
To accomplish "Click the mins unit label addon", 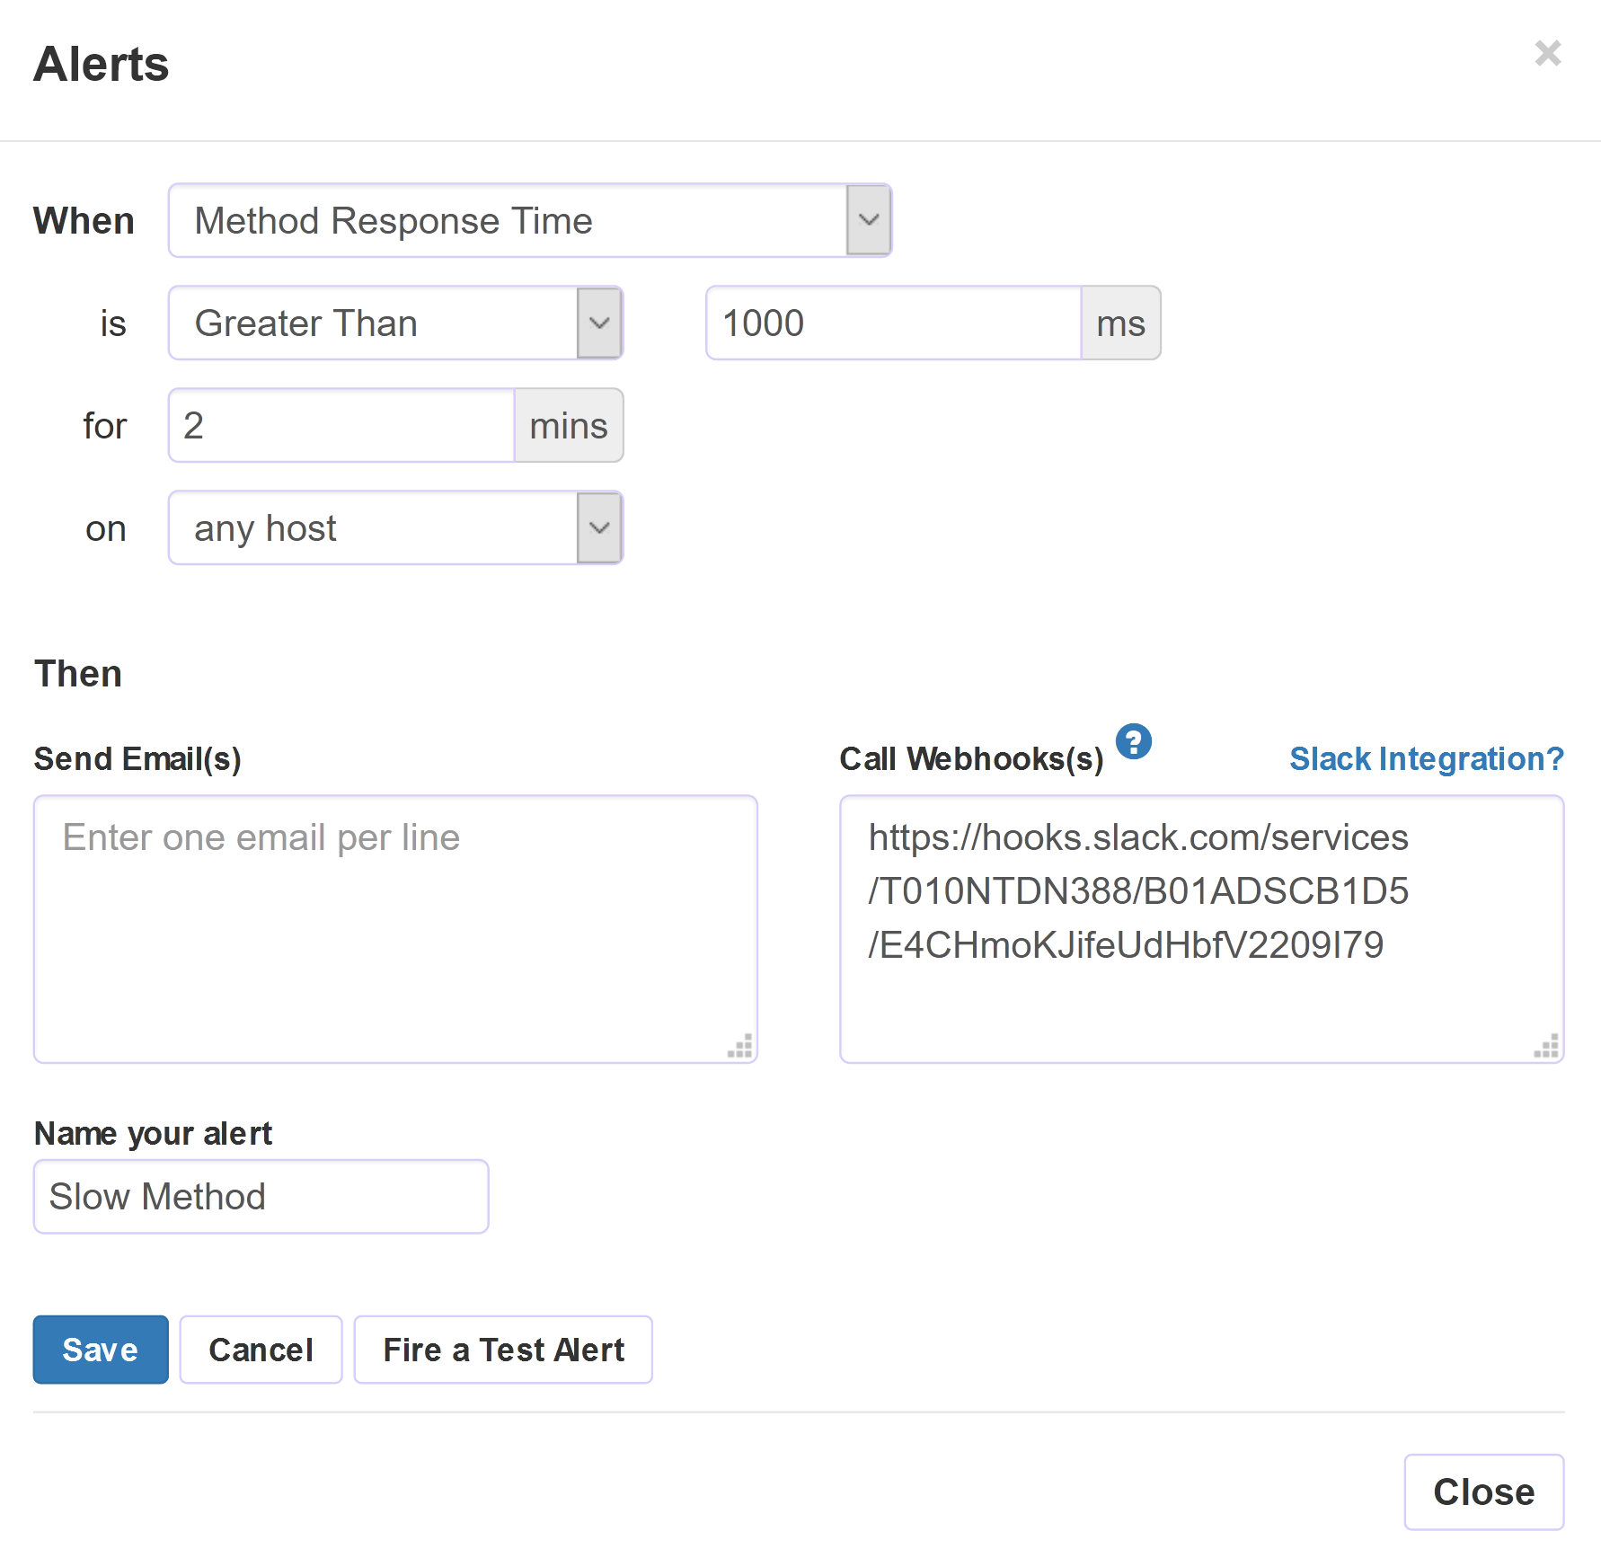I will (x=569, y=426).
